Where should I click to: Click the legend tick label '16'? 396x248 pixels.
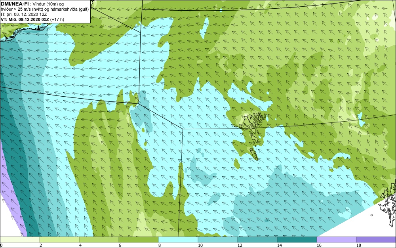pyautogui.click(x=319, y=245)
